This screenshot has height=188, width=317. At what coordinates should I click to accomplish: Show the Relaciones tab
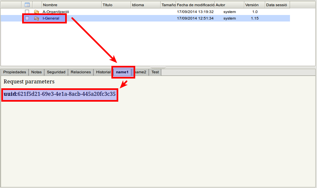[81, 72]
